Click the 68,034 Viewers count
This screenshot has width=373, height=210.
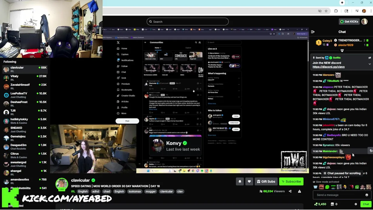[x=272, y=191]
